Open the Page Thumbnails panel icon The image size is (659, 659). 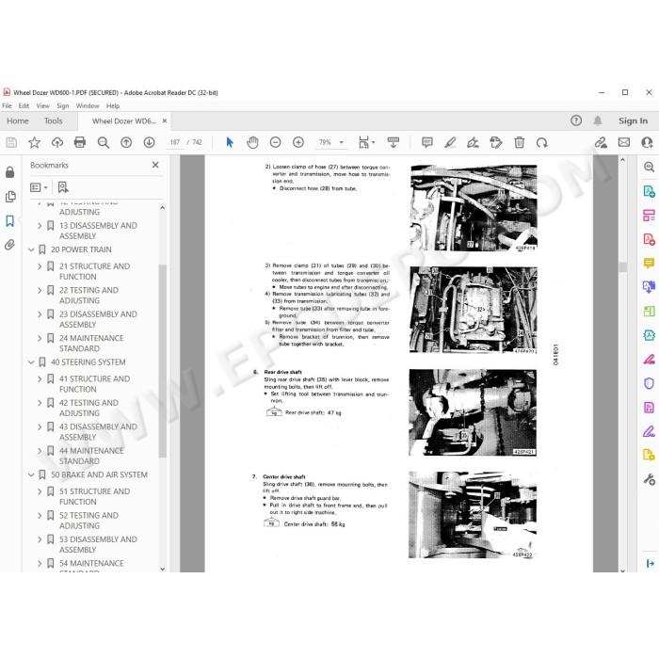pyautogui.click(x=10, y=196)
